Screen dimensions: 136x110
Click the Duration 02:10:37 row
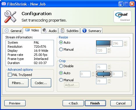point(30,63)
